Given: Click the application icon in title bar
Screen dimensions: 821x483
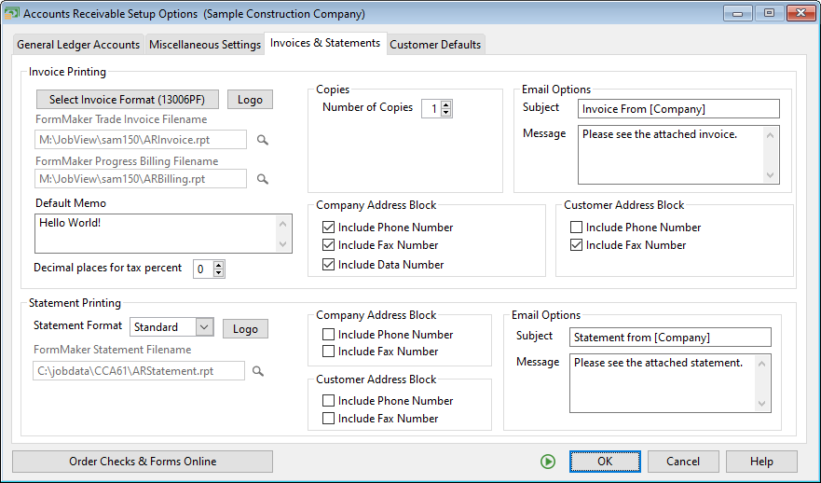Looking at the screenshot, I should point(12,14).
